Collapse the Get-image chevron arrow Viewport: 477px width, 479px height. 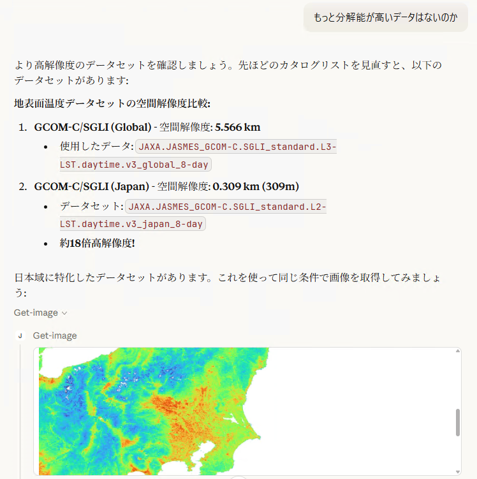pos(64,313)
